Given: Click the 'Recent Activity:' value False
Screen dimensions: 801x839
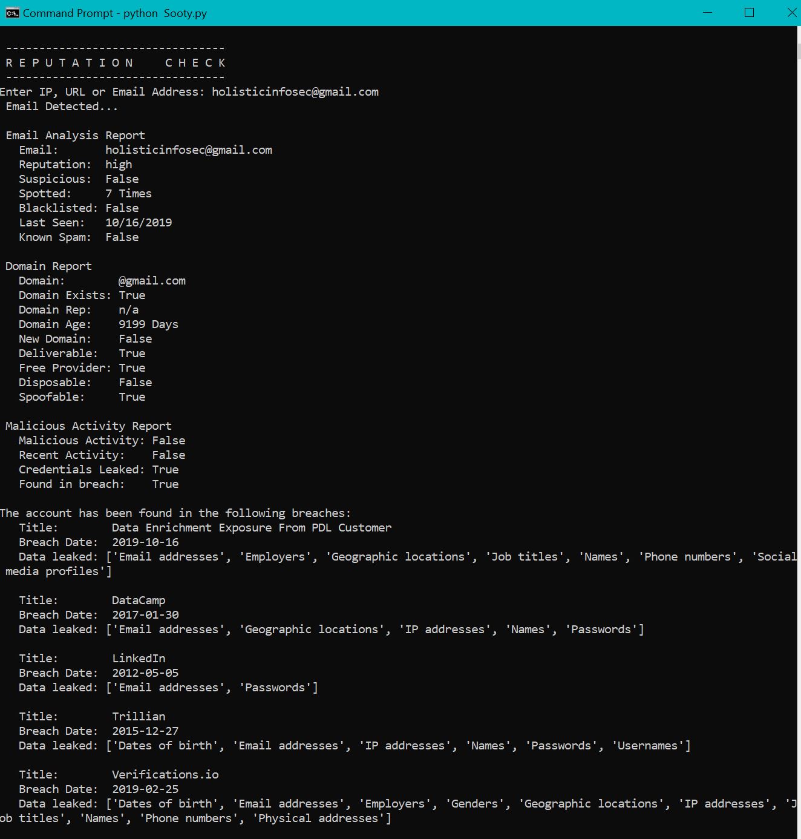Looking at the screenshot, I should [169, 455].
